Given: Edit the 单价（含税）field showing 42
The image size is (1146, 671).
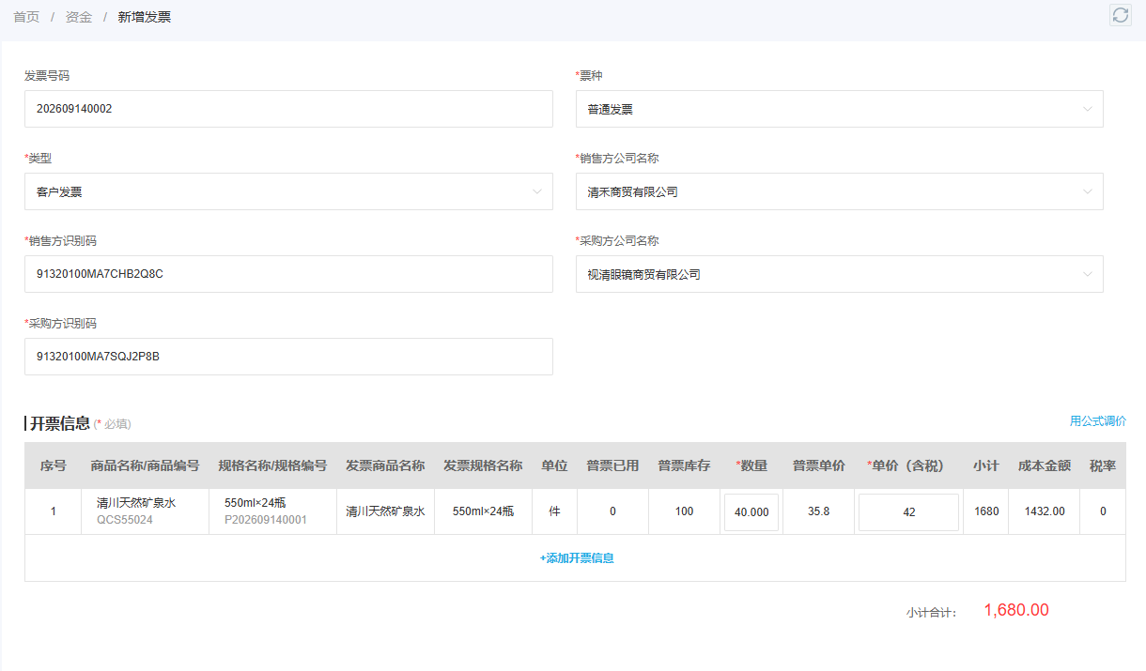Looking at the screenshot, I should [908, 512].
